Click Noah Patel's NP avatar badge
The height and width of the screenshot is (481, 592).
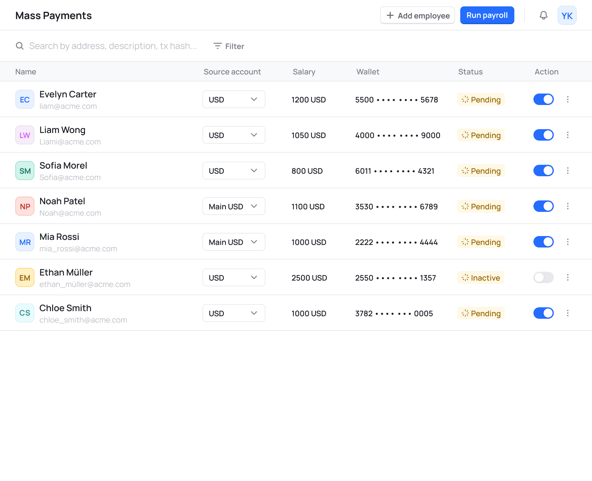(25, 206)
